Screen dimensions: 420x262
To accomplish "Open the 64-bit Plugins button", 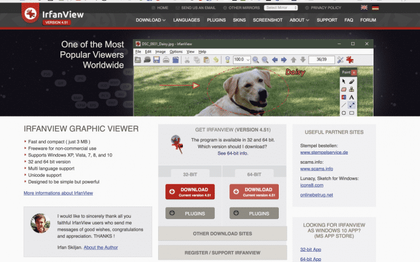I will [x=253, y=213].
